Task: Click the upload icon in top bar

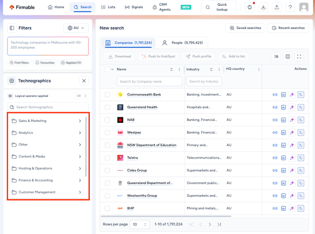Action: pyautogui.click(x=277, y=8)
